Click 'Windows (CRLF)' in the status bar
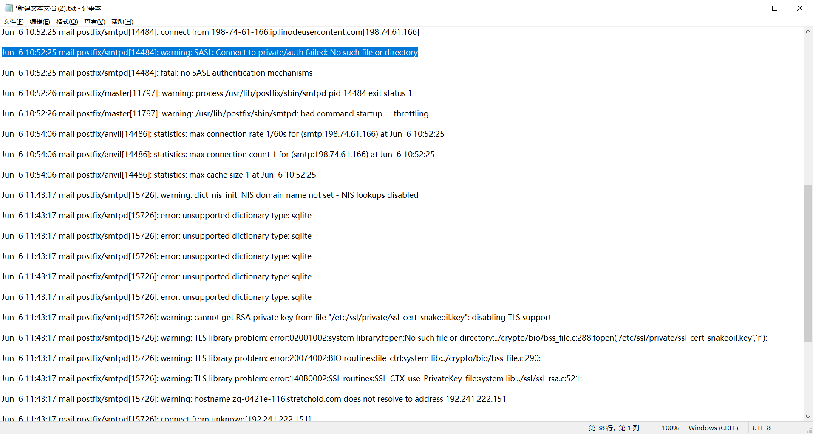The height and width of the screenshot is (434, 813). [x=713, y=428]
